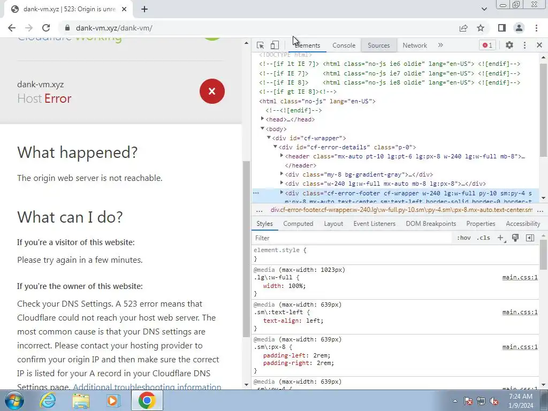
Task: Expand the header element node
Action: [281, 156]
